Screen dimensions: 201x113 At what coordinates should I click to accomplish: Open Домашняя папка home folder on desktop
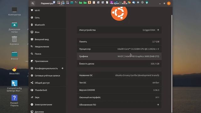(14, 27)
